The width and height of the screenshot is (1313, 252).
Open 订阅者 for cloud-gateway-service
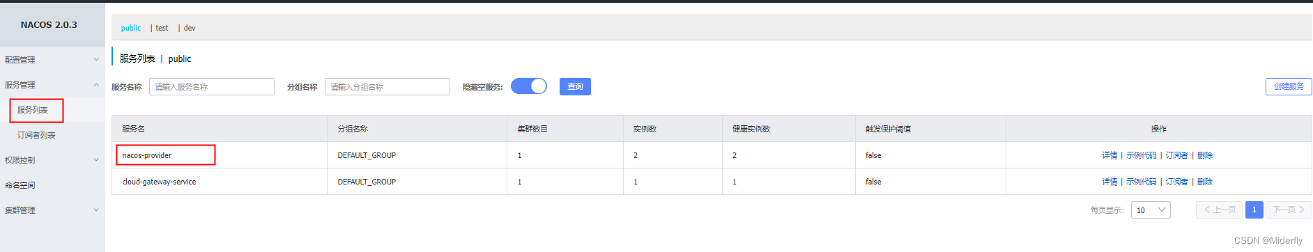pyautogui.click(x=1176, y=182)
